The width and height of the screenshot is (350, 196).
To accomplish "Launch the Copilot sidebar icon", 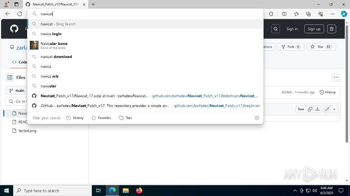I will [x=344, y=14].
